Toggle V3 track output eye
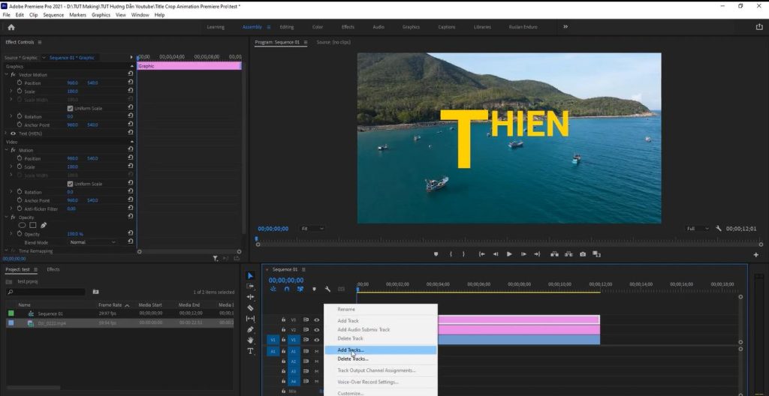 pyautogui.click(x=316, y=319)
